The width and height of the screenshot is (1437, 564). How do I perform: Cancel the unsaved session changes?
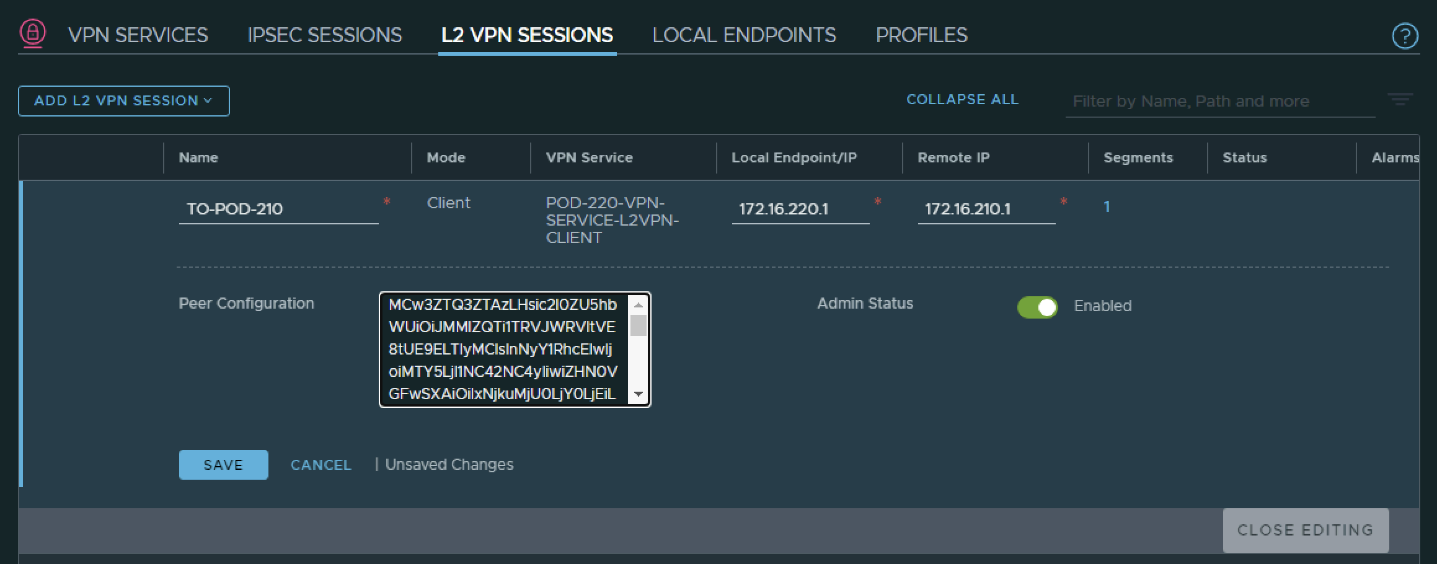point(321,465)
